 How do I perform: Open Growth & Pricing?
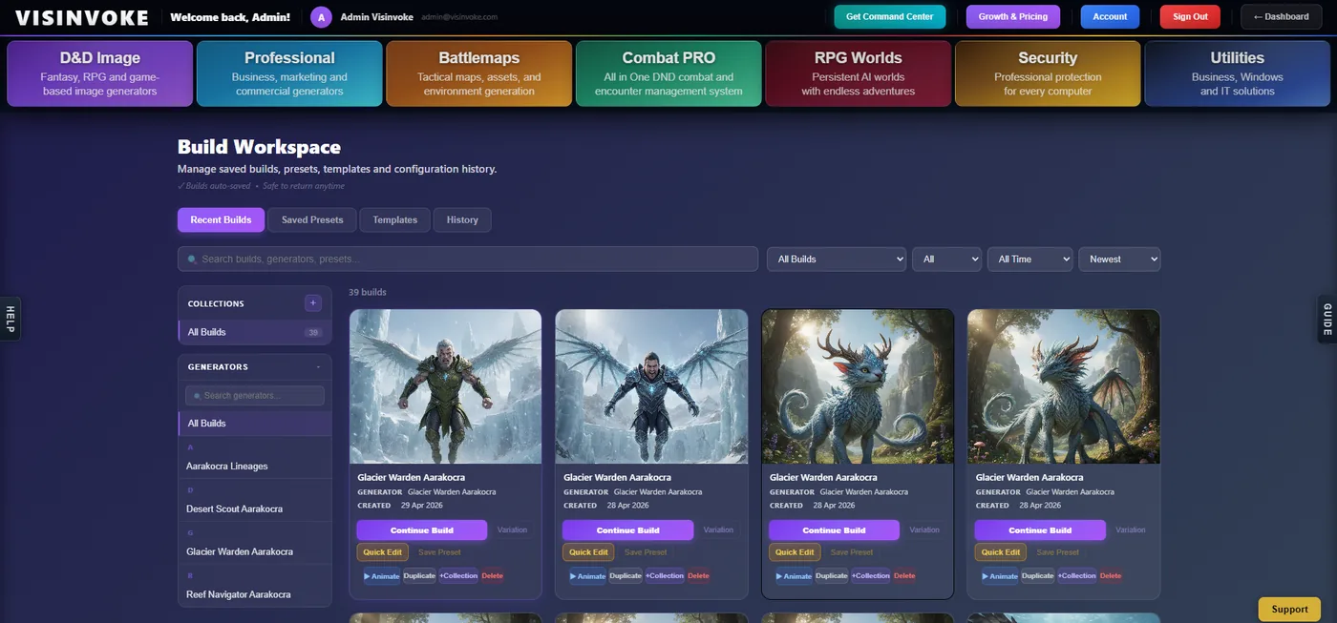pyautogui.click(x=1013, y=16)
